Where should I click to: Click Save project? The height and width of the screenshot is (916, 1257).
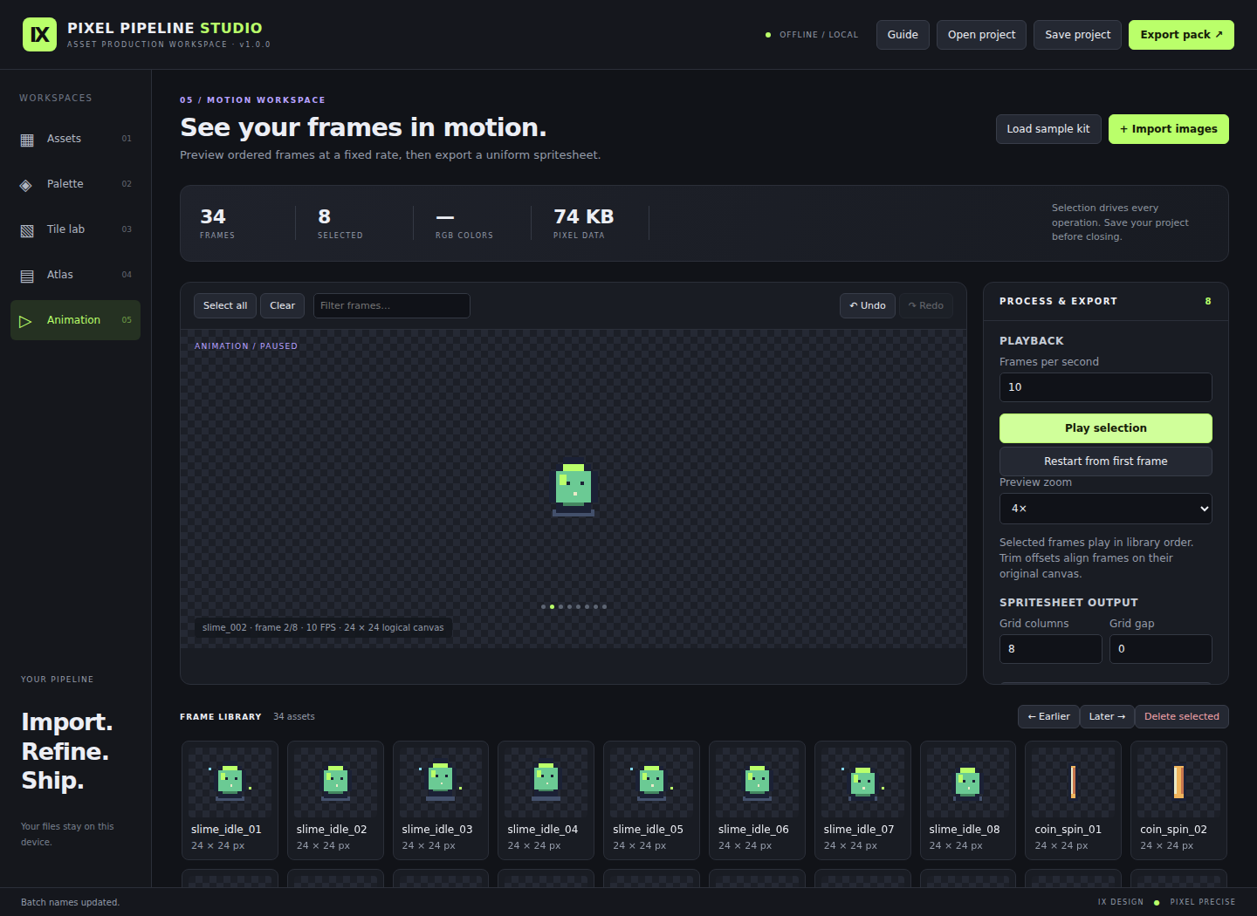(1077, 35)
